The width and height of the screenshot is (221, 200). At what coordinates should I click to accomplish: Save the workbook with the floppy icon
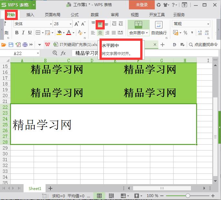[11, 45]
